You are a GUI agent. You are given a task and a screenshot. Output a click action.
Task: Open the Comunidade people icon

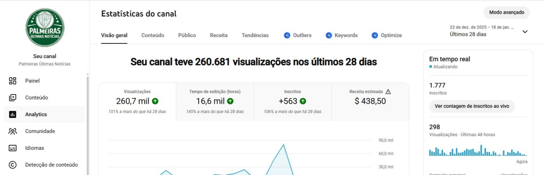12,131
